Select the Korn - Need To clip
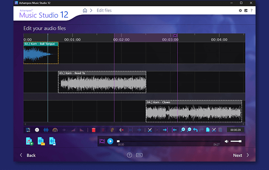This screenshot has width=269, height=170. click(x=102, y=82)
